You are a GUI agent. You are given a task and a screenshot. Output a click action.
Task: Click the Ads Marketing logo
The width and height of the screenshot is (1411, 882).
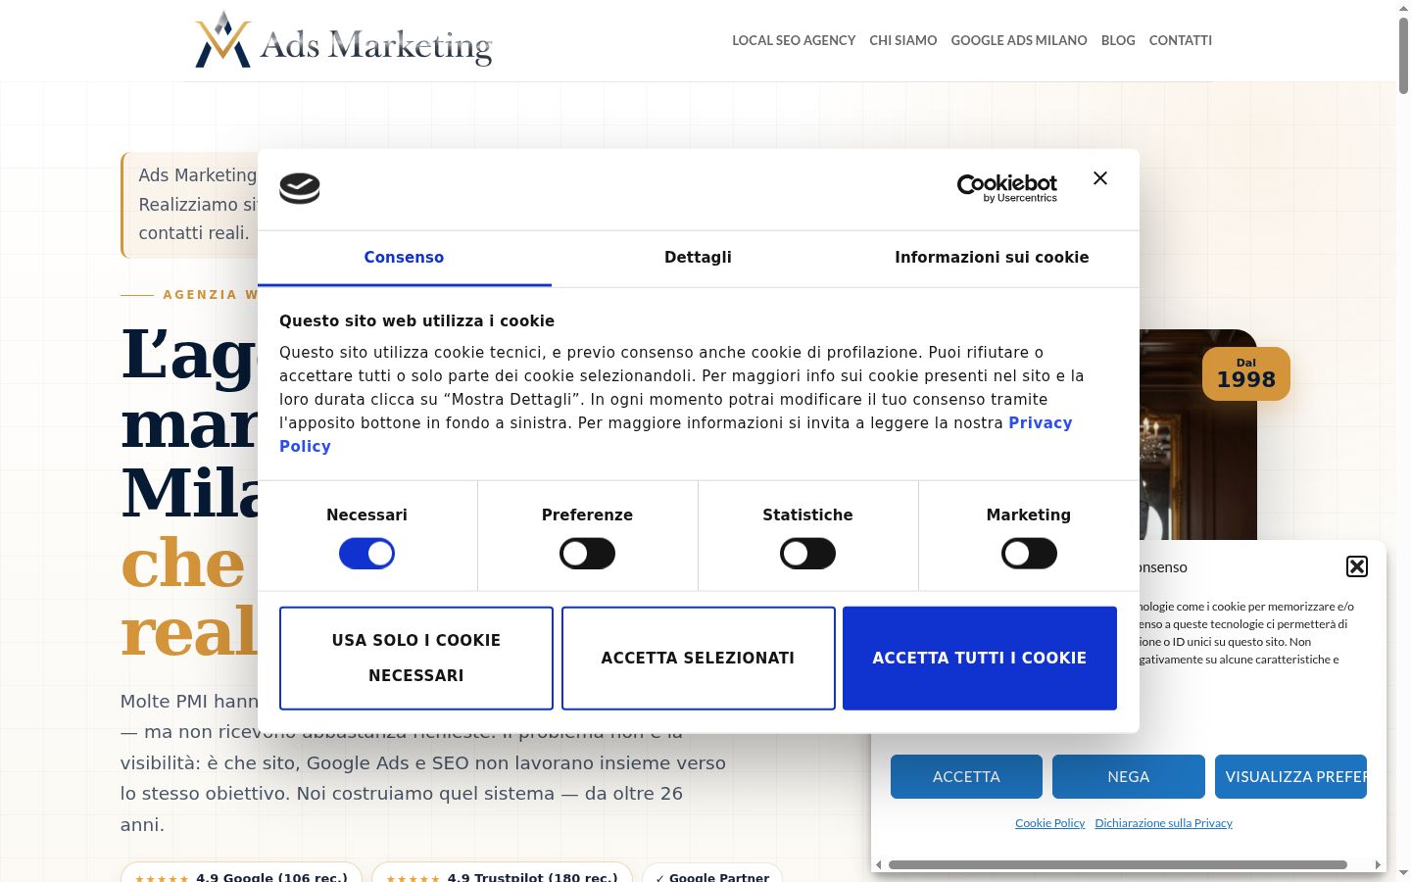tap(344, 40)
